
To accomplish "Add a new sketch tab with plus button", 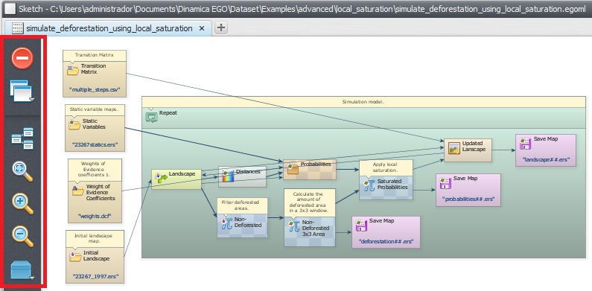I will [x=221, y=28].
